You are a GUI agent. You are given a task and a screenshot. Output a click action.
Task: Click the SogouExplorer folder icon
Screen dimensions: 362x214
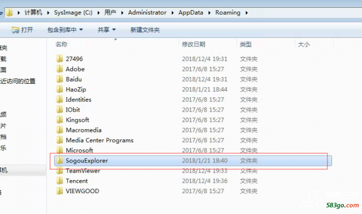coord(59,160)
